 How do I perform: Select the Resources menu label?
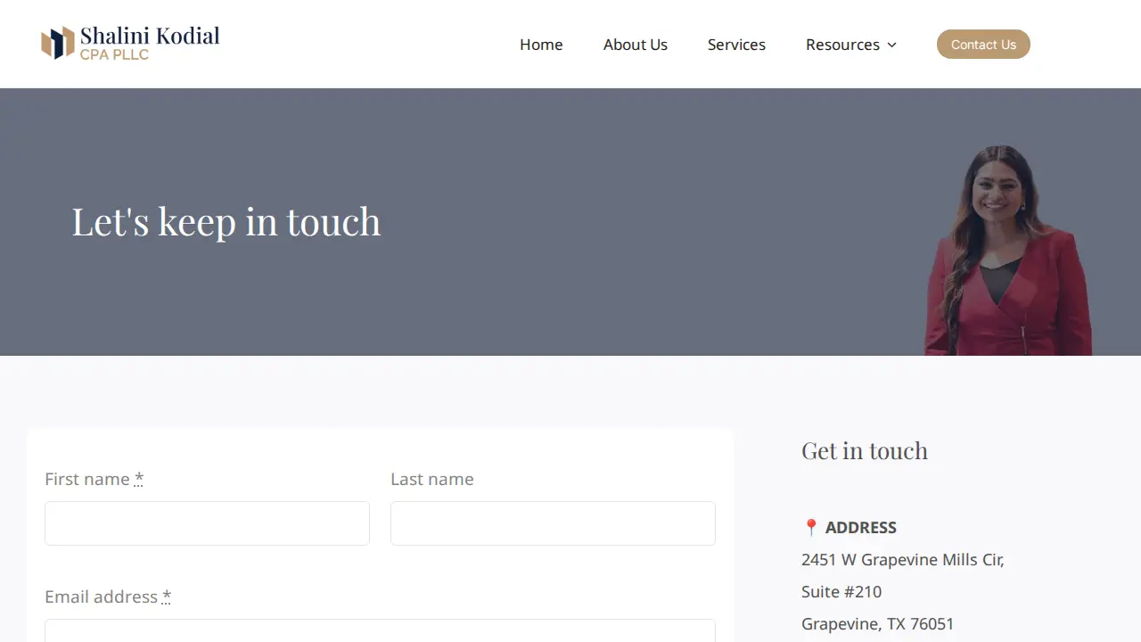tap(842, 45)
